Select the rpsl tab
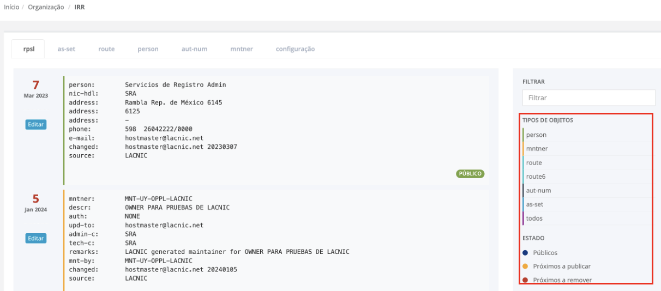 [x=28, y=49]
